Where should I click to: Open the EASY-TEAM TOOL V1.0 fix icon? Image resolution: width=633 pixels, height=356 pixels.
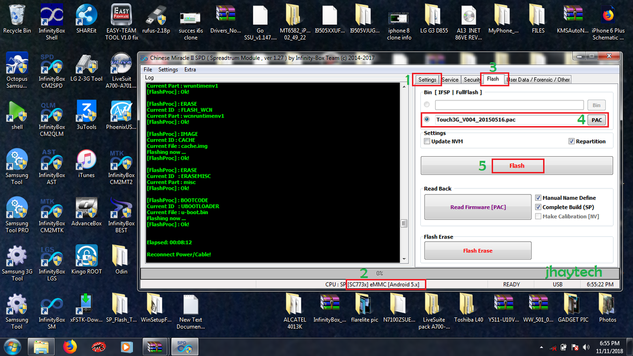[x=122, y=23]
